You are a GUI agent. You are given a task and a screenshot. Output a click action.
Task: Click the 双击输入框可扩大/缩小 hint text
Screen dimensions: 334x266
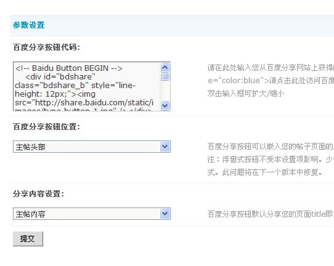pos(246,94)
